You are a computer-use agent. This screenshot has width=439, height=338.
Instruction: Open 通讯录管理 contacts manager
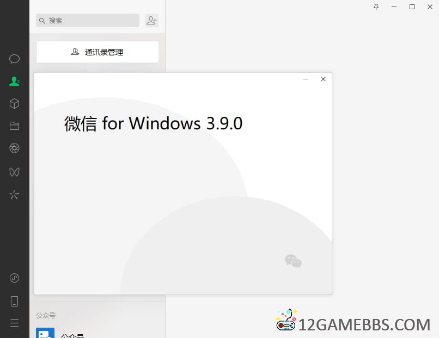[x=97, y=52]
